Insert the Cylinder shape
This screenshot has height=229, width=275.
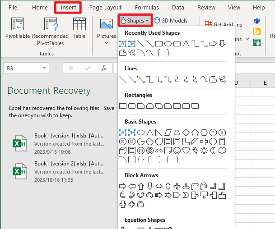222,142
